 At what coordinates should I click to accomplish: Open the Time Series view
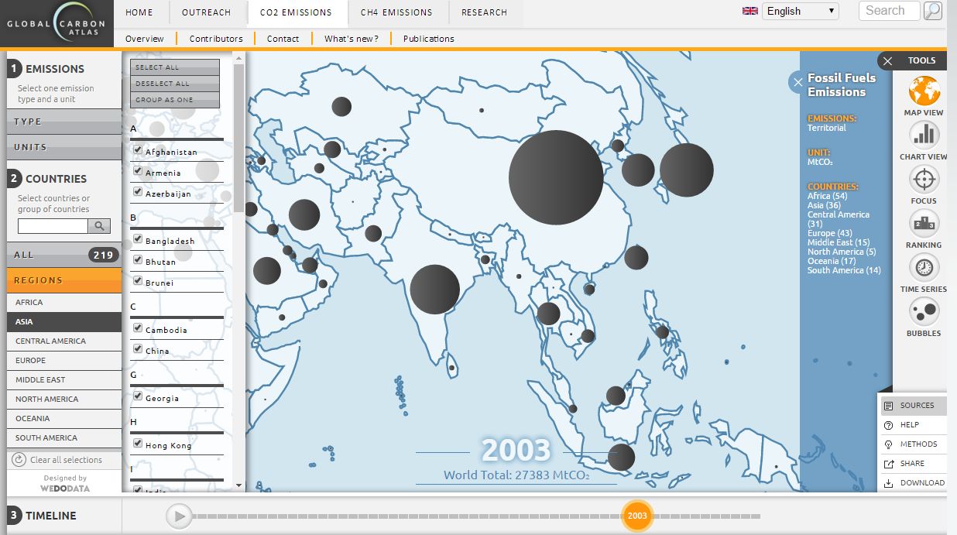[x=924, y=268]
